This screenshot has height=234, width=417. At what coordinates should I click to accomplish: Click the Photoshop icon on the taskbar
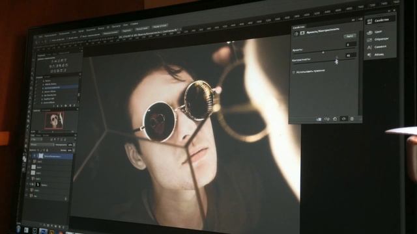pos(43,231)
